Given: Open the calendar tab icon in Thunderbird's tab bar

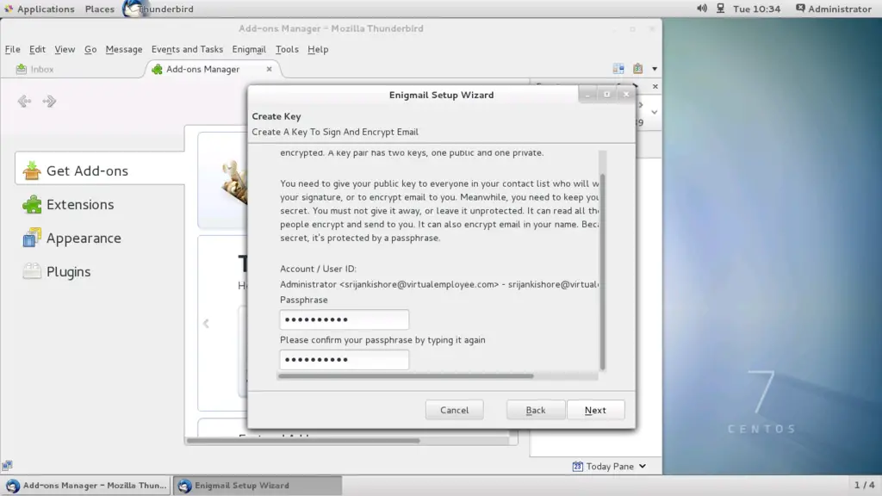Looking at the screenshot, I should 618,69.
